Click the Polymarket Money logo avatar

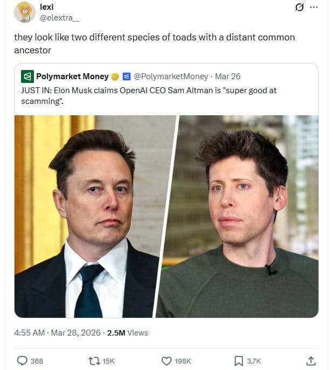(x=27, y=76)
